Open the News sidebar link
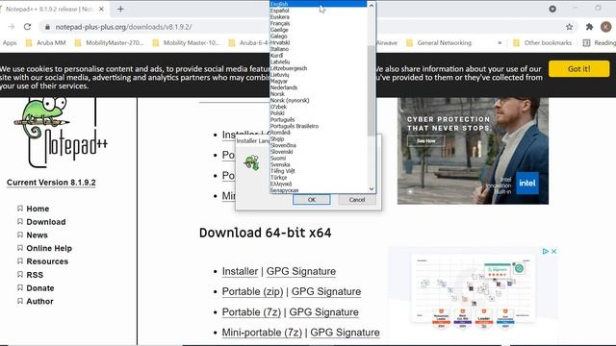 (37, 235)
